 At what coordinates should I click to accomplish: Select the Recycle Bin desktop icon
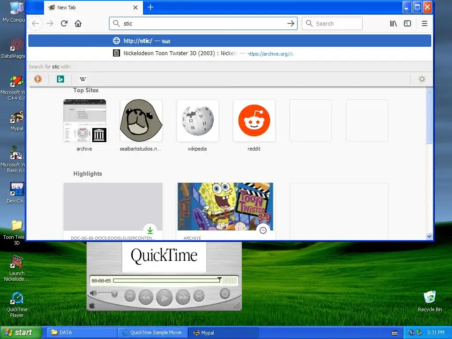point(430,301)
